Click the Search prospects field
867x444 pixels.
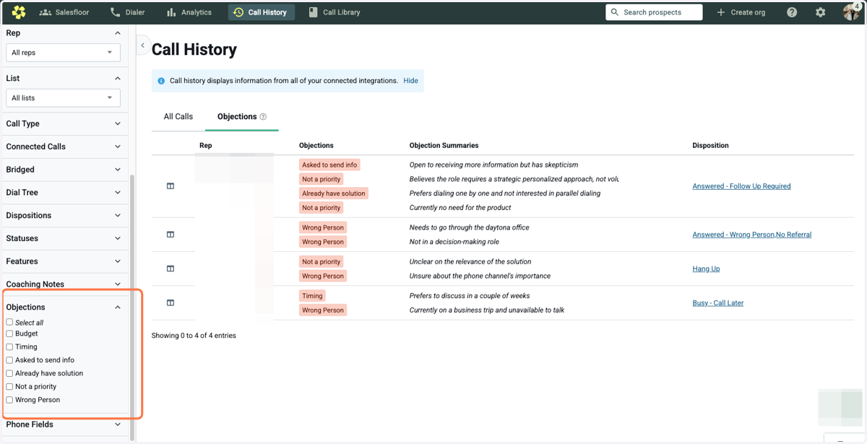coord(654,12)
